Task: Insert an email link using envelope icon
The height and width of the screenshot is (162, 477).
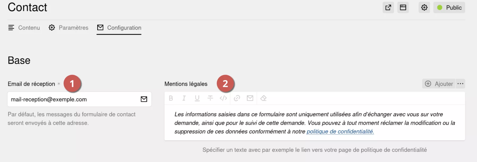Action: (x=250, y=98)
